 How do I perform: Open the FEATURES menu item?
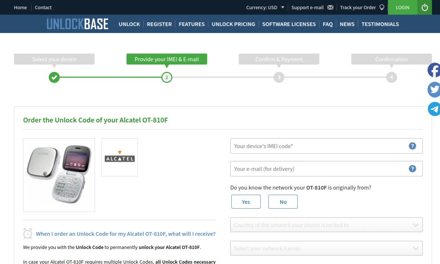[191, 24]
